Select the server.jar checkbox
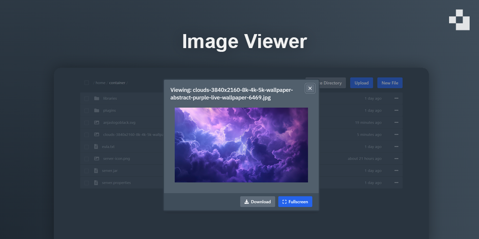479x239 pixels. (x=87, y=171)
